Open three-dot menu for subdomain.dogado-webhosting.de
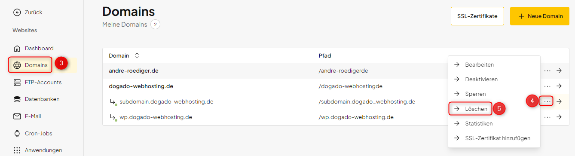The image size is (575, 156). coord(547,101)
